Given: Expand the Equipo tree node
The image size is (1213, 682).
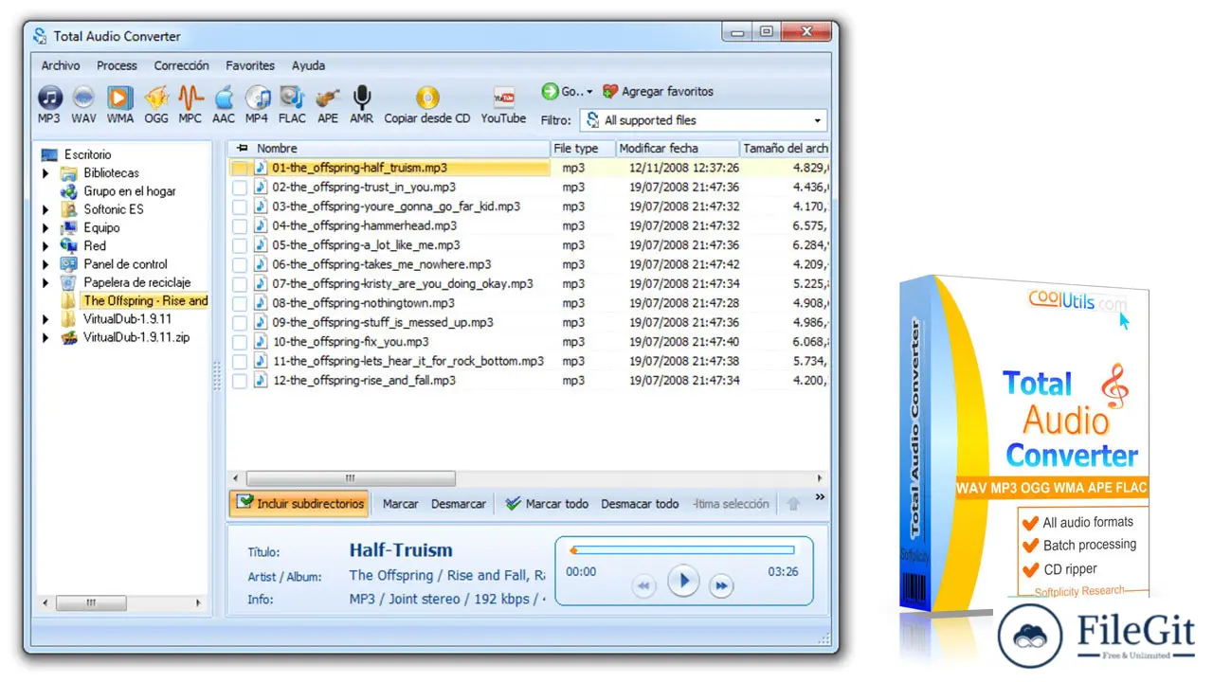Looking at the screenshot, I should pos(45,228).
